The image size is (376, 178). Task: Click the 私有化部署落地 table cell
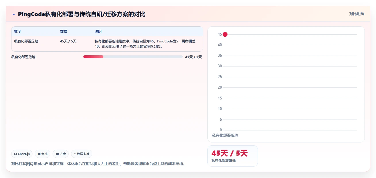(26, 41)
